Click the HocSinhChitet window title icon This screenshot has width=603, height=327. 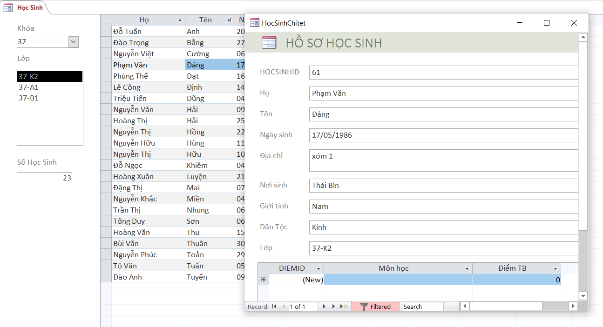pyautogui.click(x=254, y=23)
